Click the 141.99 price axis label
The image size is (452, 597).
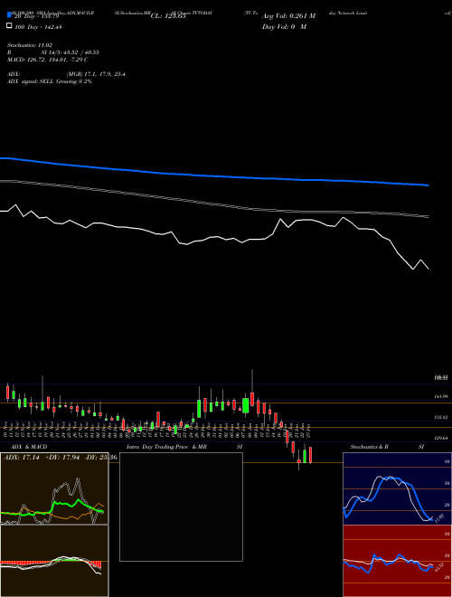tap(441, 396)
